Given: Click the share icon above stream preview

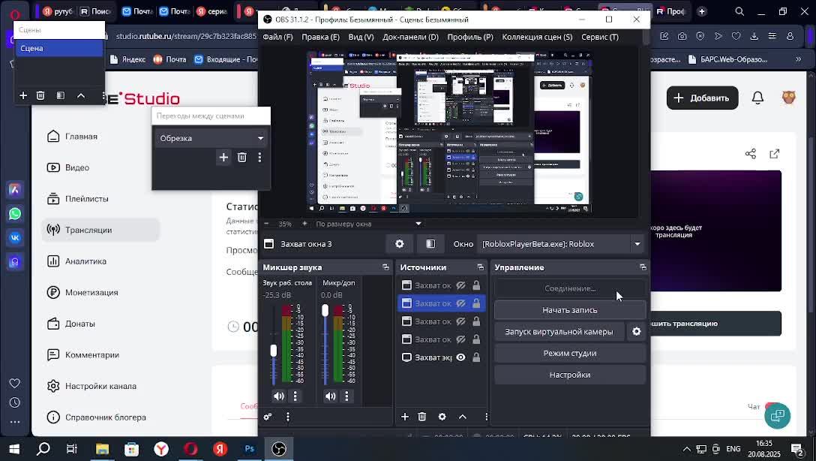Looking at the screenshot, I should pyautogui.click(x=751, y=154).
